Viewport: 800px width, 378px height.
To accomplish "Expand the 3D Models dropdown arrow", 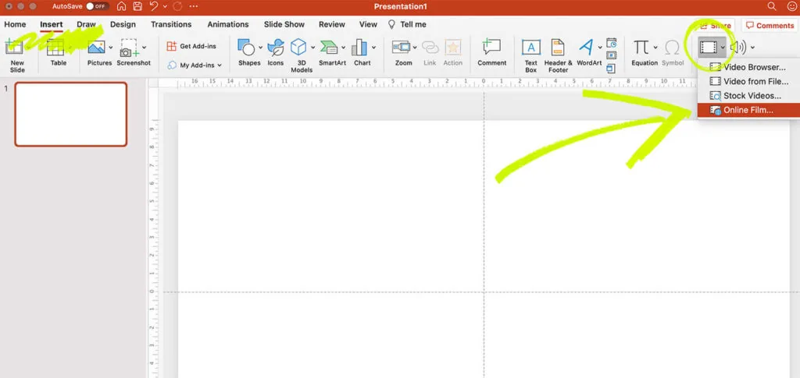I will [x=312, y=48].
